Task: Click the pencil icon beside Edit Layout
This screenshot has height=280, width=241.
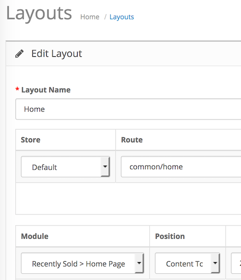Action: click(19, 53)
